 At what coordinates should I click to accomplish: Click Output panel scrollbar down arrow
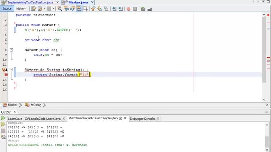coord(267,150)
